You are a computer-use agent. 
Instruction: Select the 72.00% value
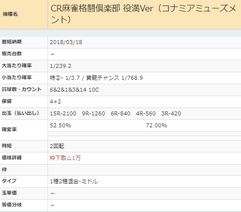[156, 125]
